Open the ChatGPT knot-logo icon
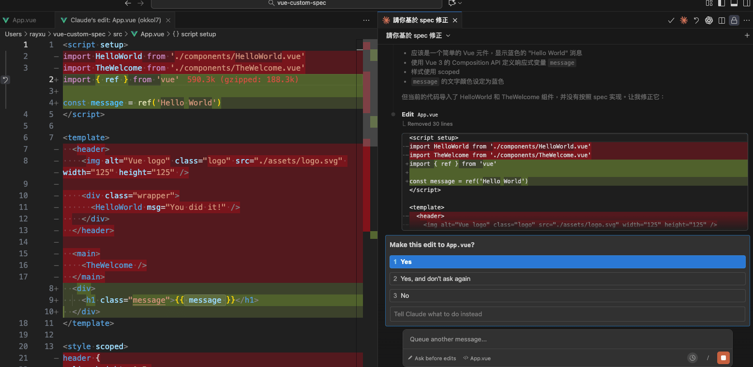This screenshot has width=753, height=367. pos(709,20)
